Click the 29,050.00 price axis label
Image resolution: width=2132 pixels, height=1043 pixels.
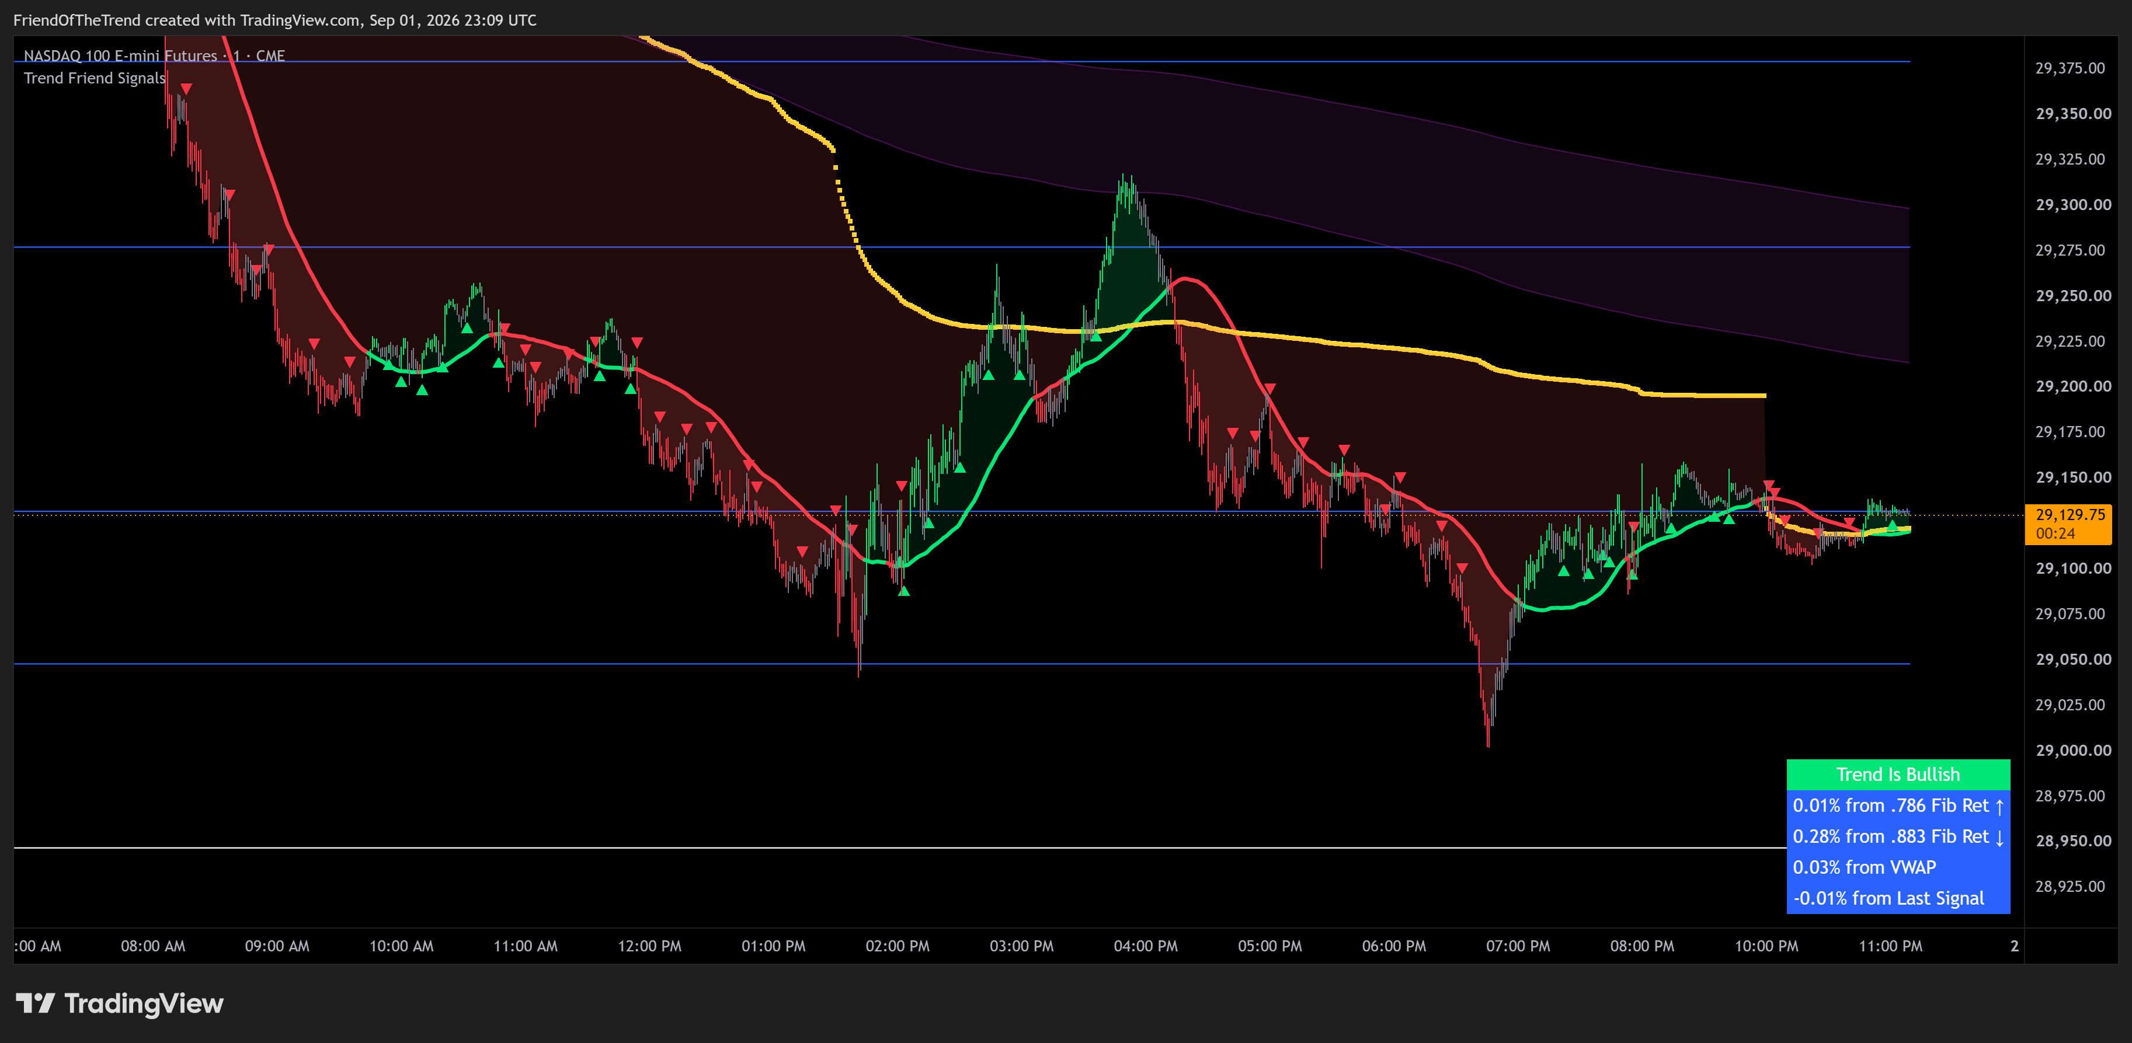click(2072, 659)
